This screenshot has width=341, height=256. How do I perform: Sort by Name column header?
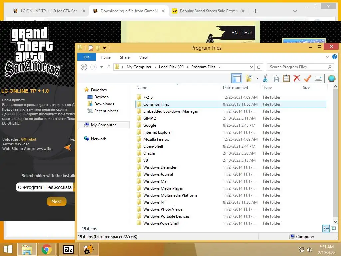[x=142, y=88]
